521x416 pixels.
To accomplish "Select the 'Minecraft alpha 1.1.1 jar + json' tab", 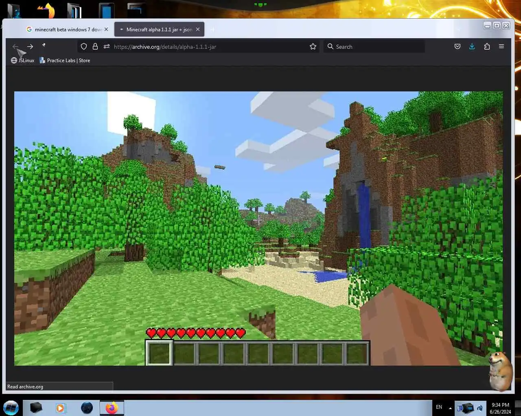I will [159, 29].
